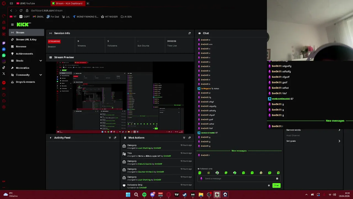Reload the dashboard page

coord(21,11)
